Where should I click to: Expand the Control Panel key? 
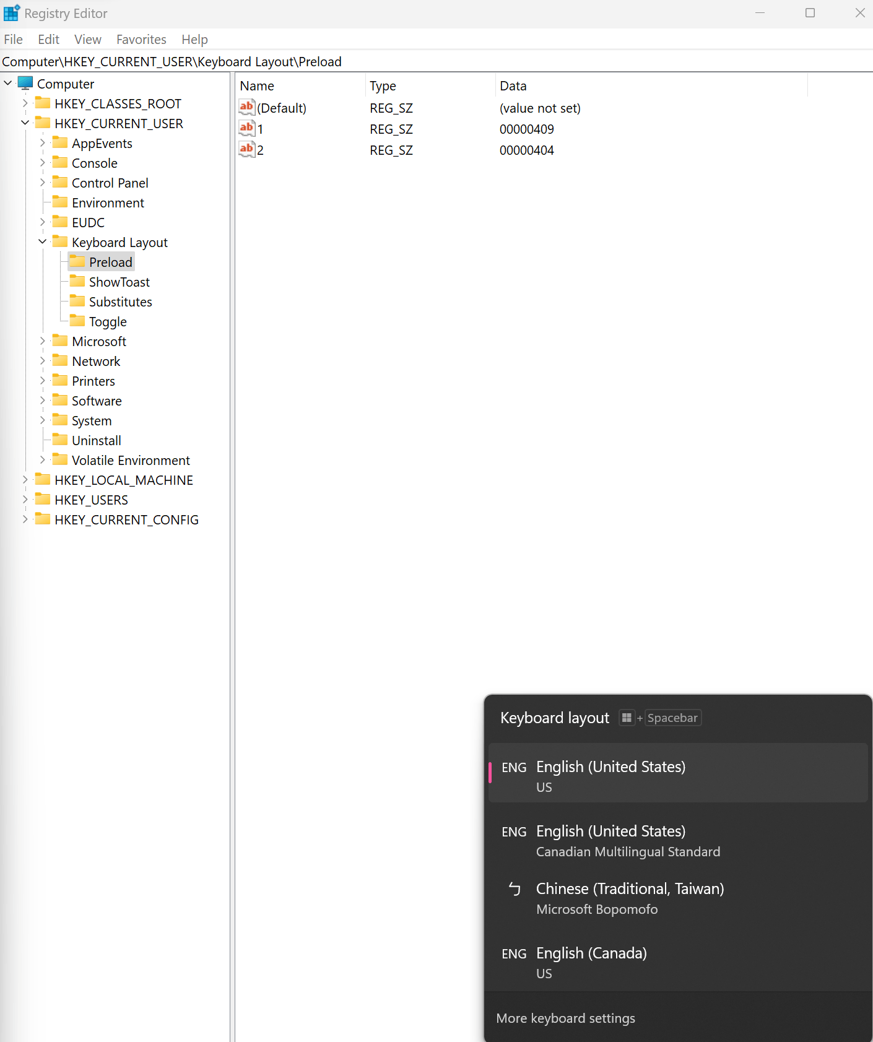[43, 183]
